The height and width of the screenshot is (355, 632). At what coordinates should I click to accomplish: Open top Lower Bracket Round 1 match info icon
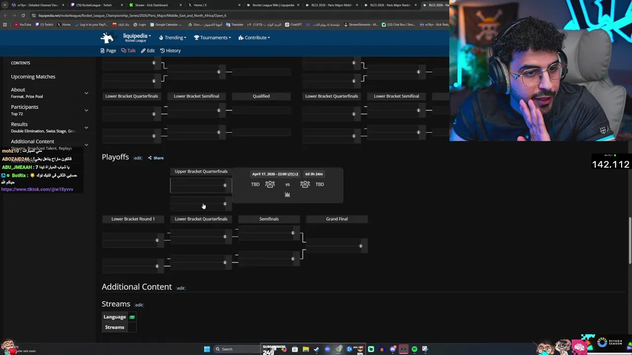point(157,240)
